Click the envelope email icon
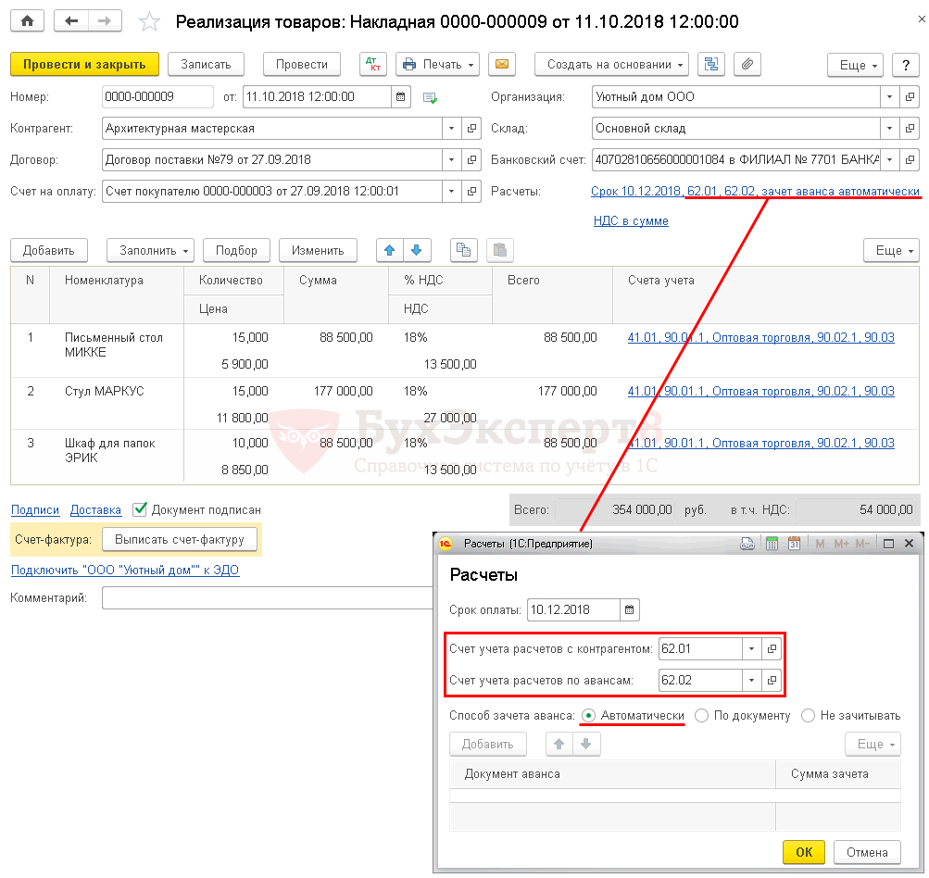This screenshot has width=929, height=878. click(502, 65)
